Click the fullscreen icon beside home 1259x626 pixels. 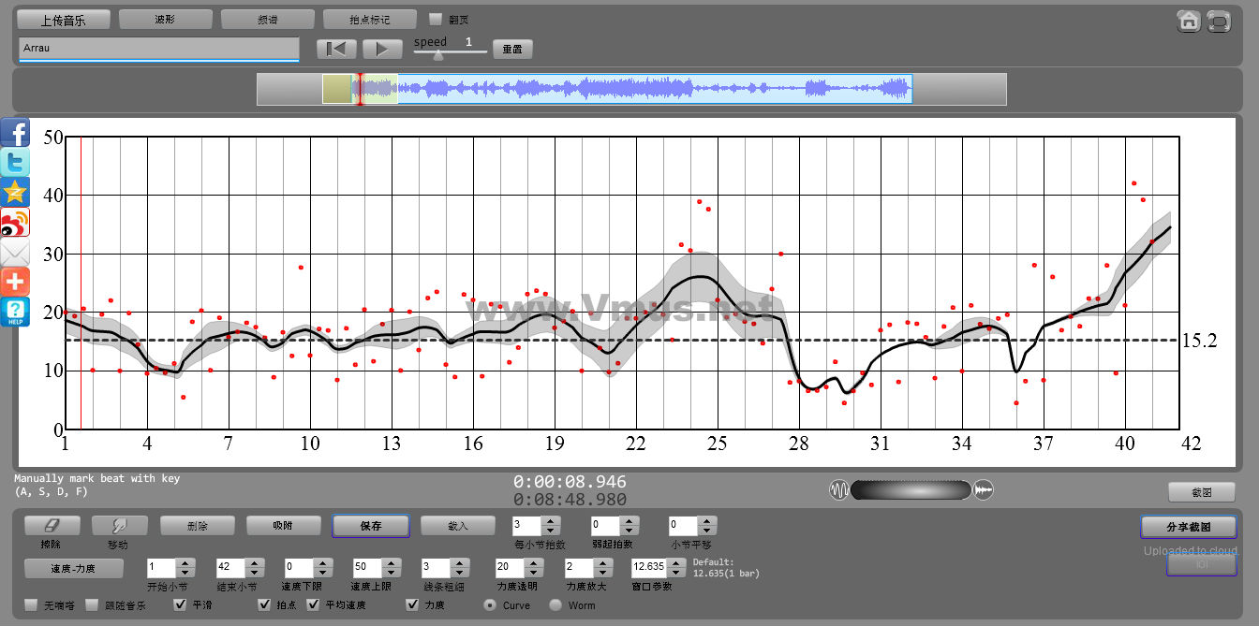[x=1218, y=21]
